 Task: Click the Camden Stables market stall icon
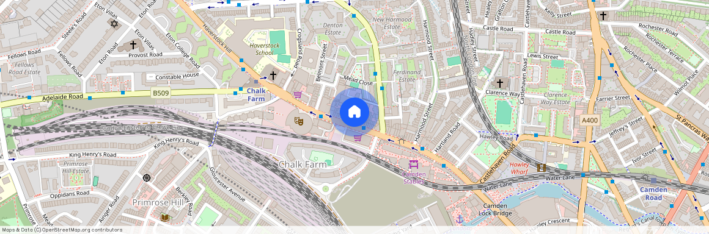tap(413, 165)
